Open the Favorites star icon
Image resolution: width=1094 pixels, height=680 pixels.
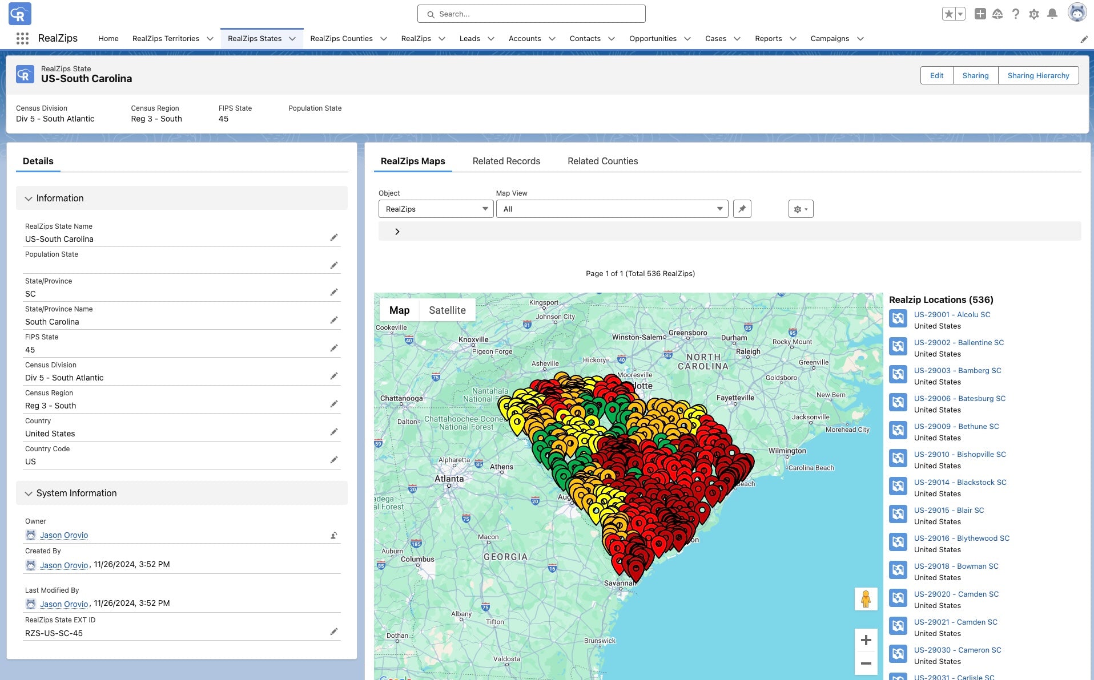[x=948, y=14]
